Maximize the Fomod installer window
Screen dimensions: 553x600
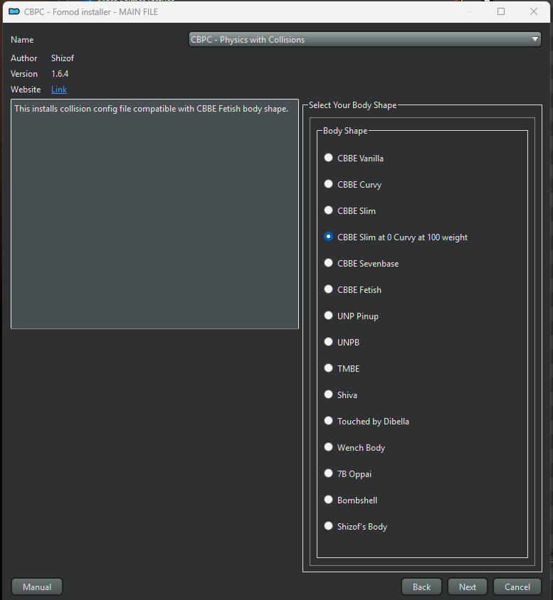click(x=501, y=11)
